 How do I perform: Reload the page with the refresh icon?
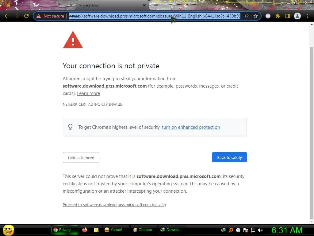click(26, 16)
